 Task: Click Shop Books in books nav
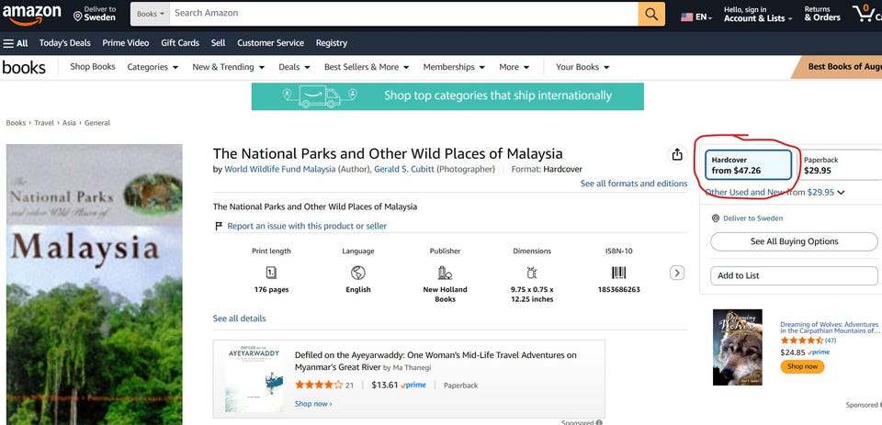93,67
